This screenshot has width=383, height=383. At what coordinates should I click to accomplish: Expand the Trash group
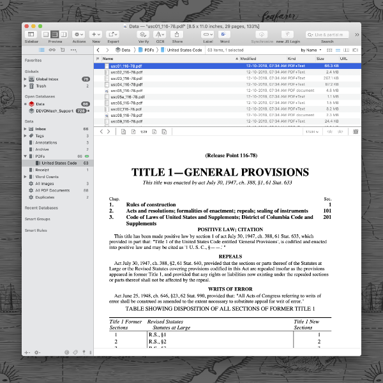click(x=25, y=86)
